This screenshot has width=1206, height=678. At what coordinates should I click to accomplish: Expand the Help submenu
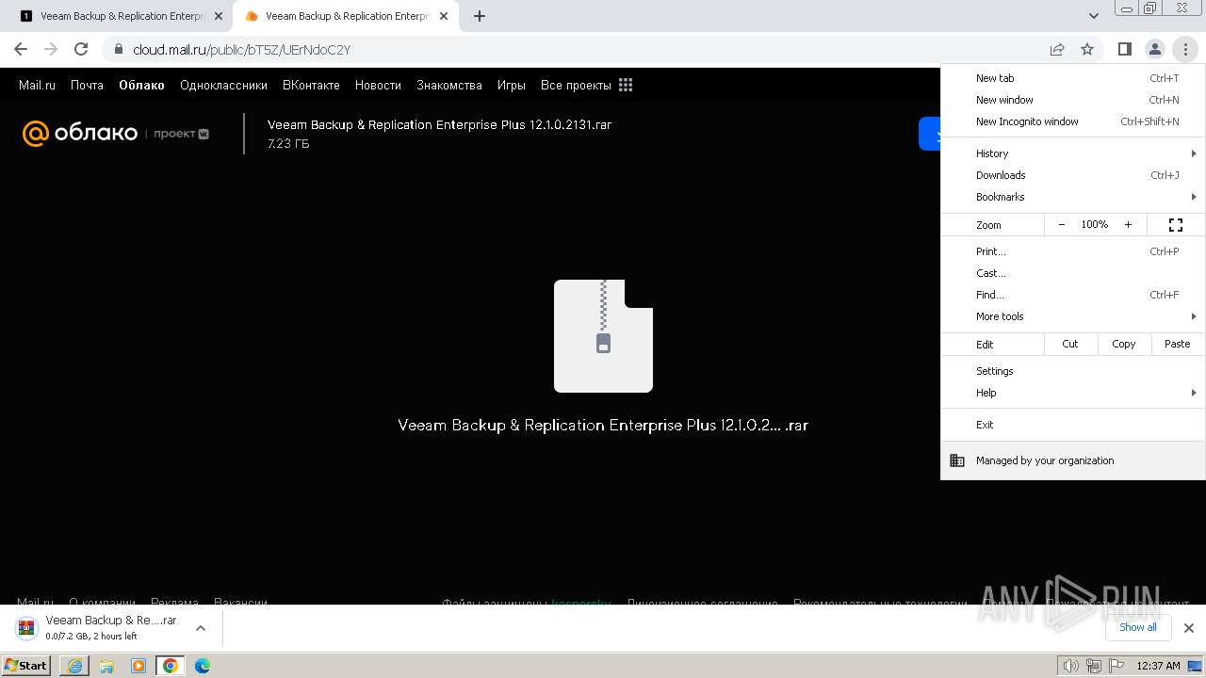pyautogui.click(x=1073, y=393)
